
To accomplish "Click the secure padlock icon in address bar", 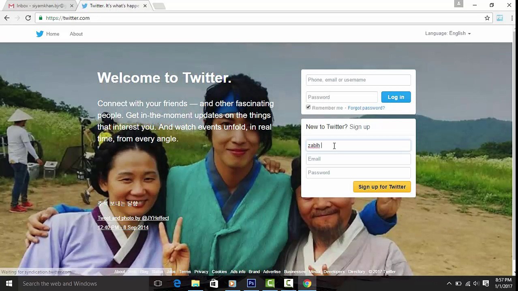I will [x=41, y=18].
